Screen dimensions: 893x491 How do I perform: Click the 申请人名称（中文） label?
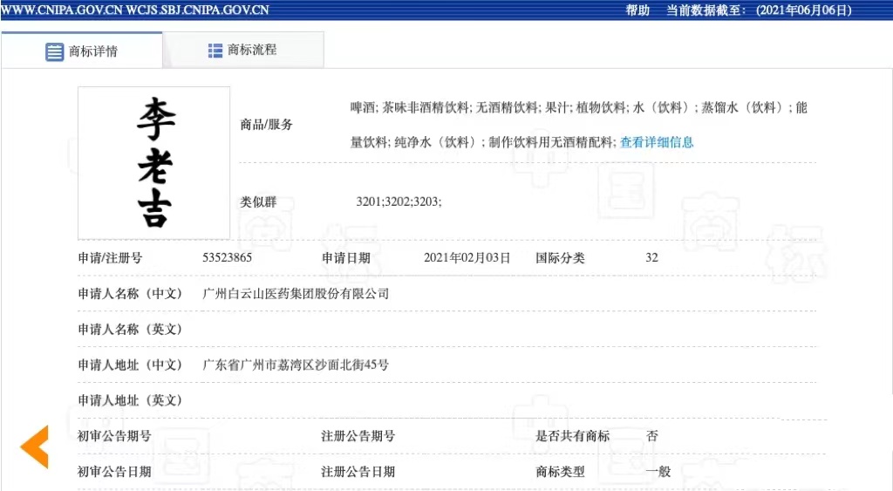(130, 294)
